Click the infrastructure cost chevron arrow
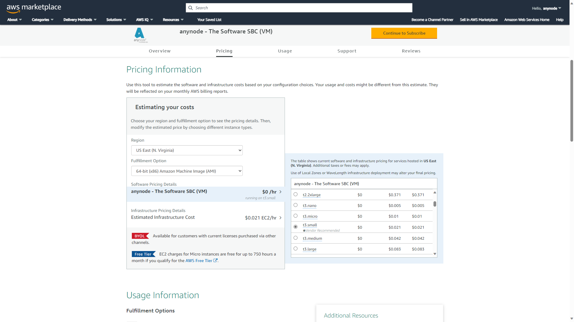 (280, 218)
